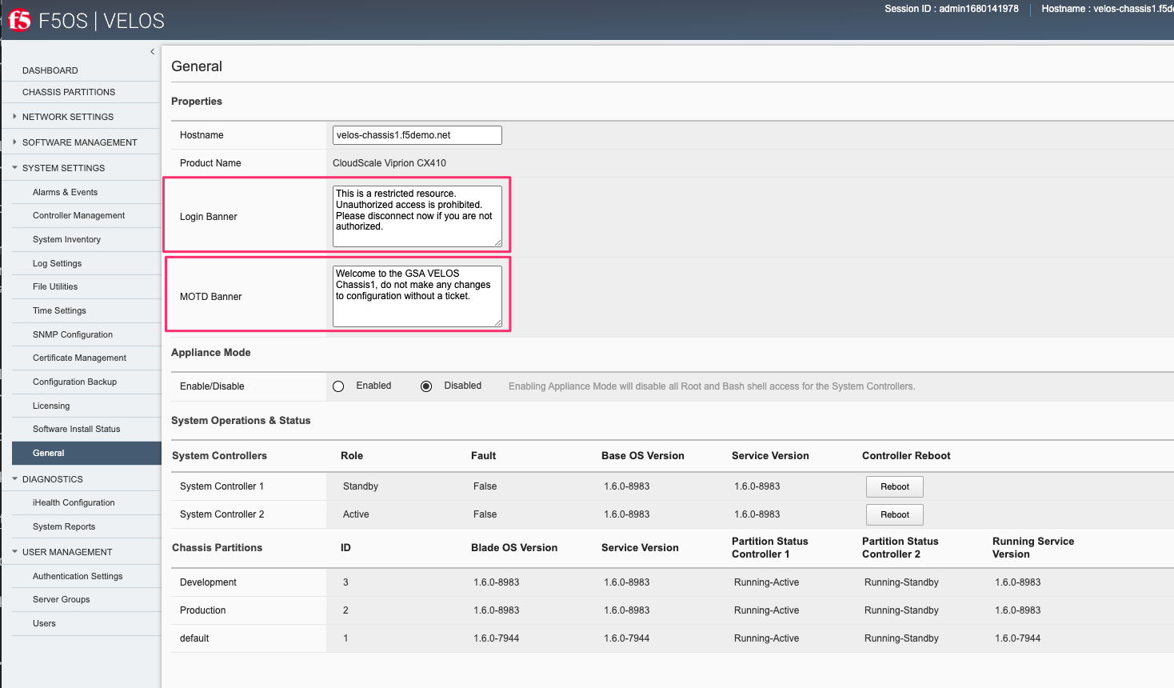Screen dimensions: 1174x688
Task: Click the default partition's Blade OS 1.6.0-7944
Action: (497, 638)
